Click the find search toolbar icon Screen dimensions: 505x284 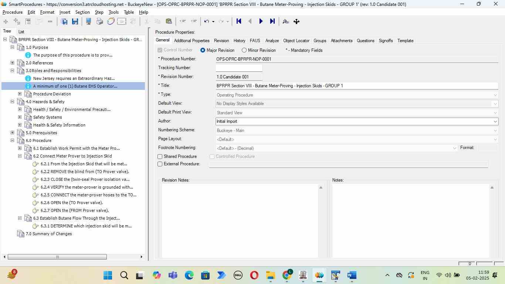[x=285, y=21]
